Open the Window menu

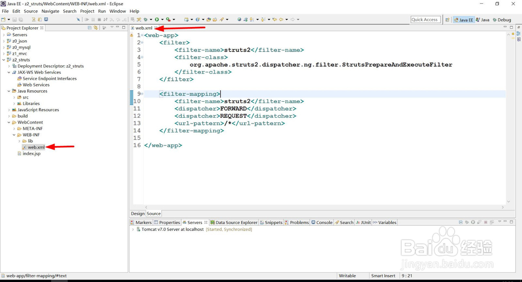point(117,11)
